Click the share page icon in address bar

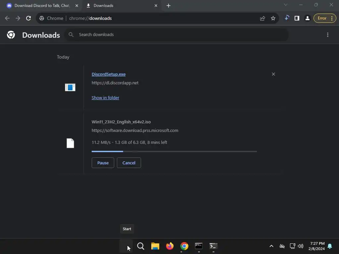[x=263, y=19]
